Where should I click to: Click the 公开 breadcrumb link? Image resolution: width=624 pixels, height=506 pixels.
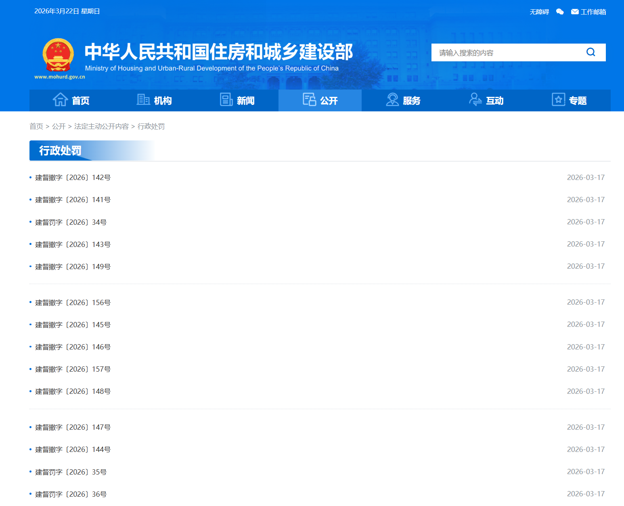tap(60, 126)
